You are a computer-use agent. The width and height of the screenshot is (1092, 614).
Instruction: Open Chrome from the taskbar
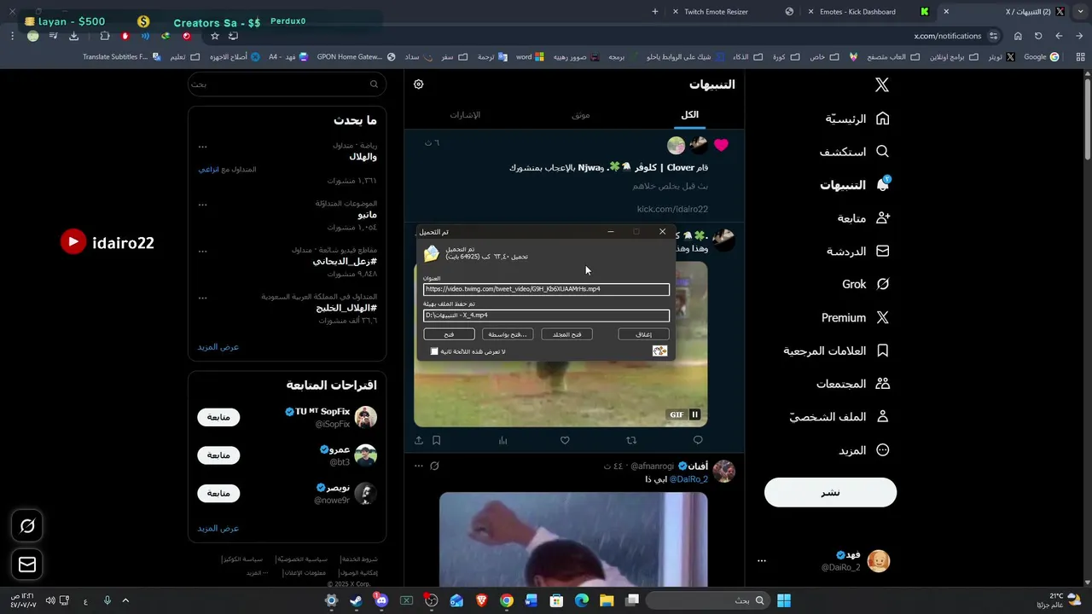click(x=507, y=600)
